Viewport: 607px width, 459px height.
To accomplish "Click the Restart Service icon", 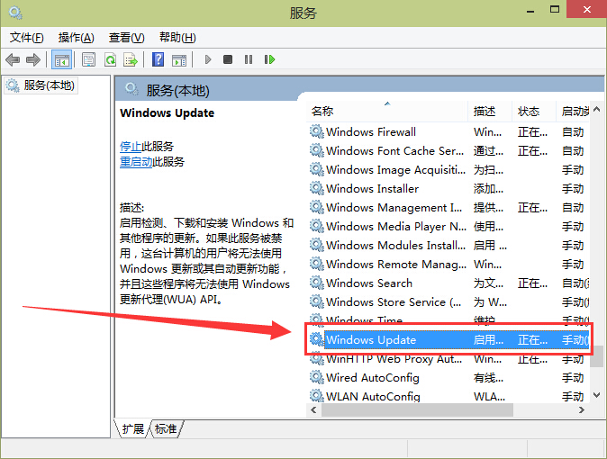I will tap(269, 59).
